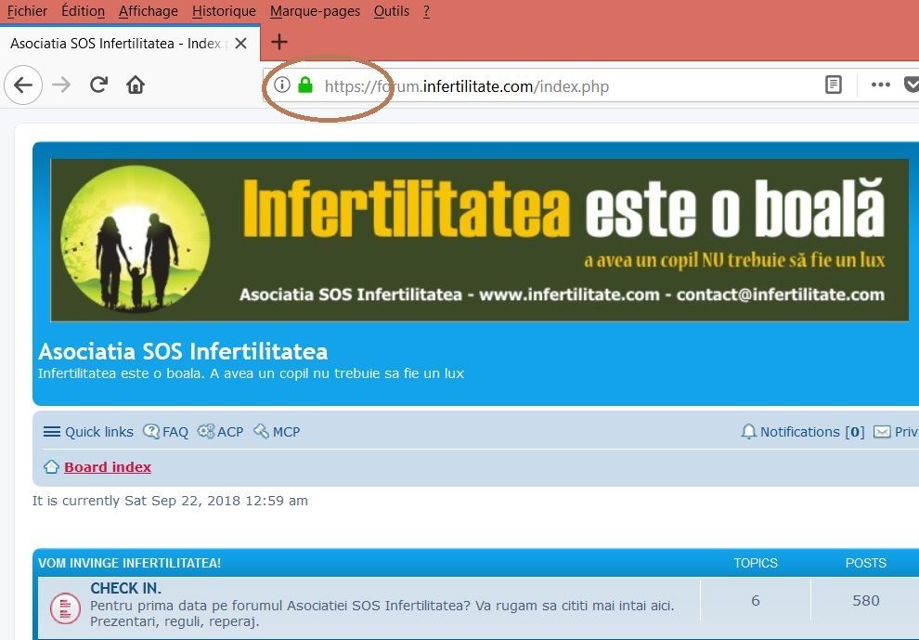Toggle reader view icon in address bar
Image resolution: width=919 pixels, height=640 pixels.
[833, 85]
